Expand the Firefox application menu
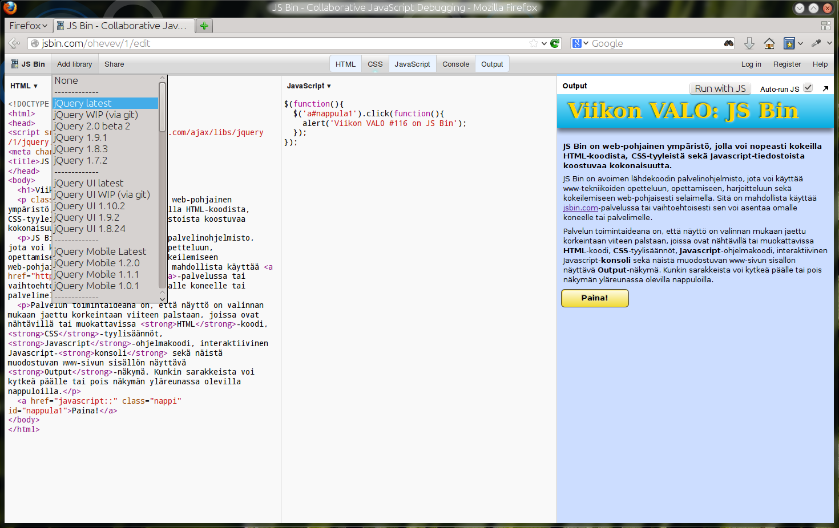839x528 pixels. [29, 26]
